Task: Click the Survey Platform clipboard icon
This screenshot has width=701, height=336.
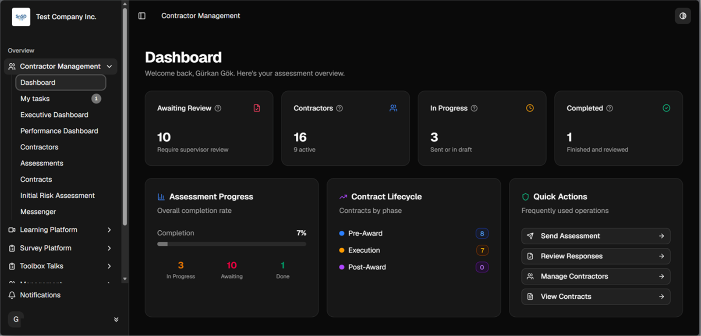Action: [x=12, y=248]
